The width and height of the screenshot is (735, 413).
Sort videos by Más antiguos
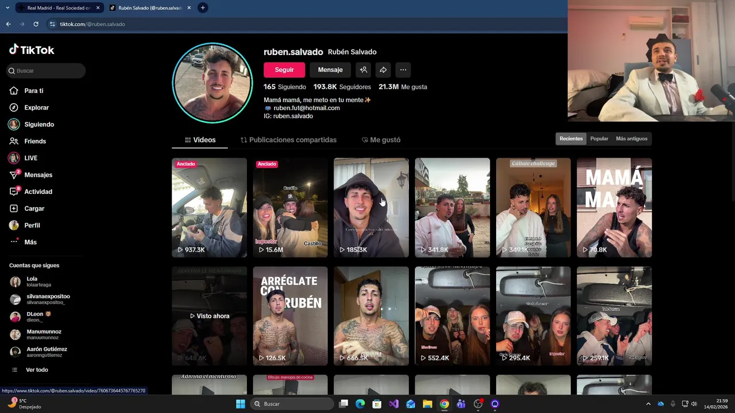(x=631, y=139)
